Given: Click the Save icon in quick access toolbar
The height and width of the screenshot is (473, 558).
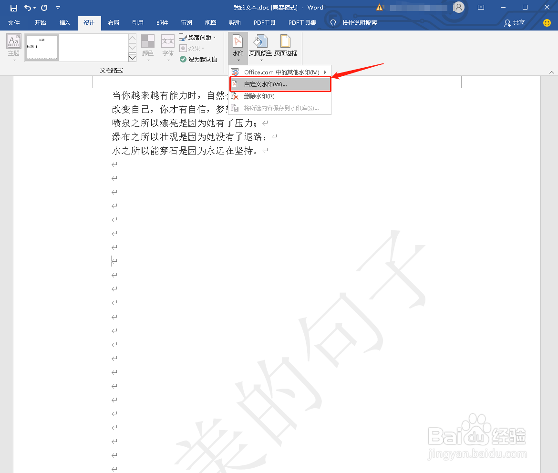Looking at the screenshot, I should coord(13,8).
